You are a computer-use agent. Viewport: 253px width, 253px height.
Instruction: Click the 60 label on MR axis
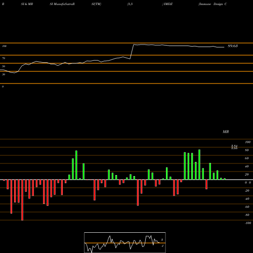(x=247, y=158)
